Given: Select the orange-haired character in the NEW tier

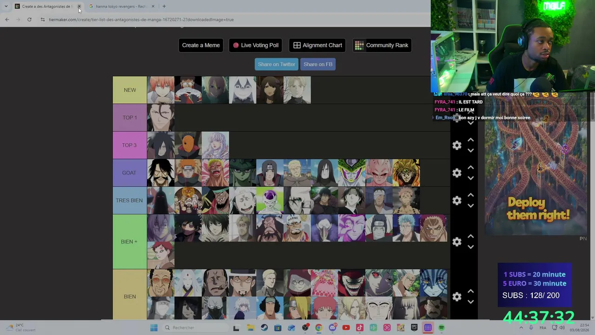Looking at the screenshot, I should [161, 90].
